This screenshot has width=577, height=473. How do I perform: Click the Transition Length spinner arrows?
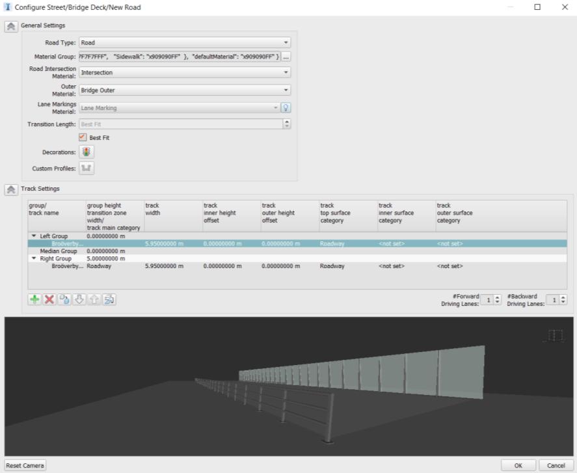point(287,124)
